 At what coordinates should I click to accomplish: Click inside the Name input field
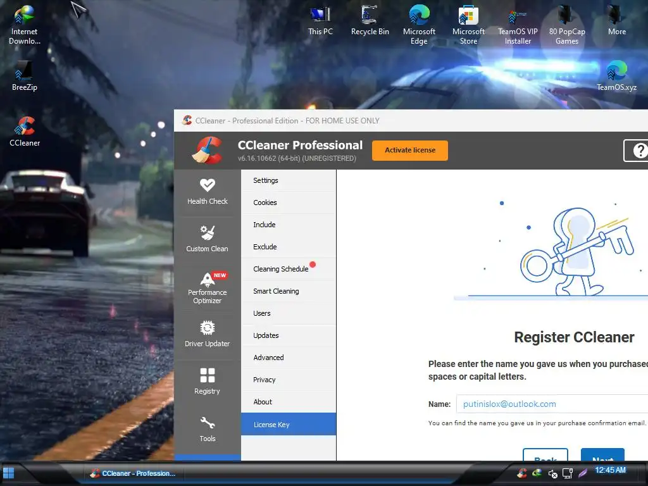[x=552, y=404]
